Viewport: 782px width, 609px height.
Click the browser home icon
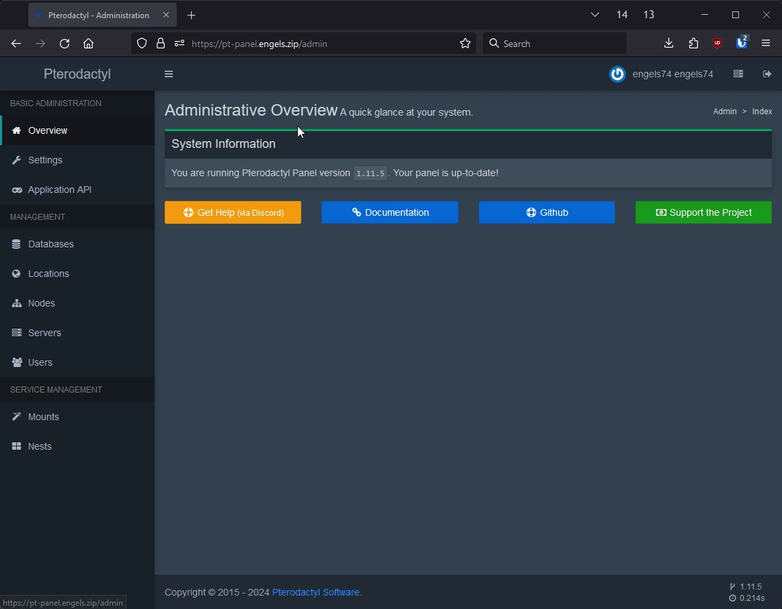[88, 44]
